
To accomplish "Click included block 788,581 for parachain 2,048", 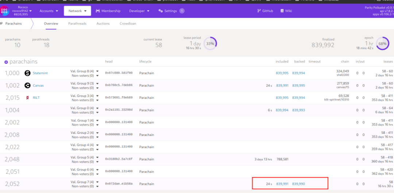I will coord(282,159).
